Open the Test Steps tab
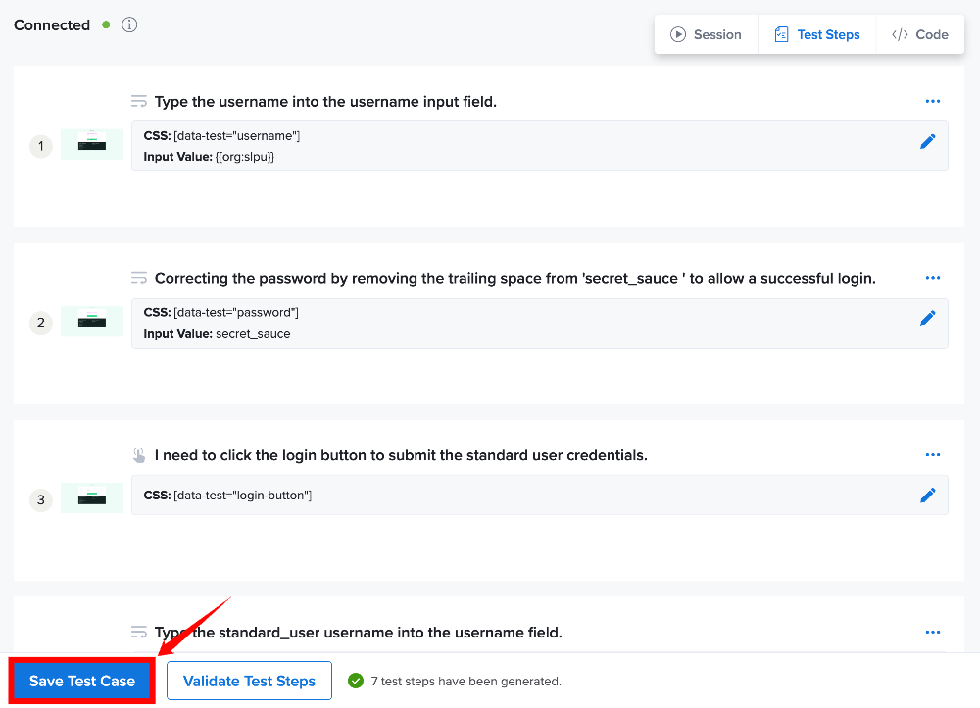The image size is (980, 708). [817, 34]
